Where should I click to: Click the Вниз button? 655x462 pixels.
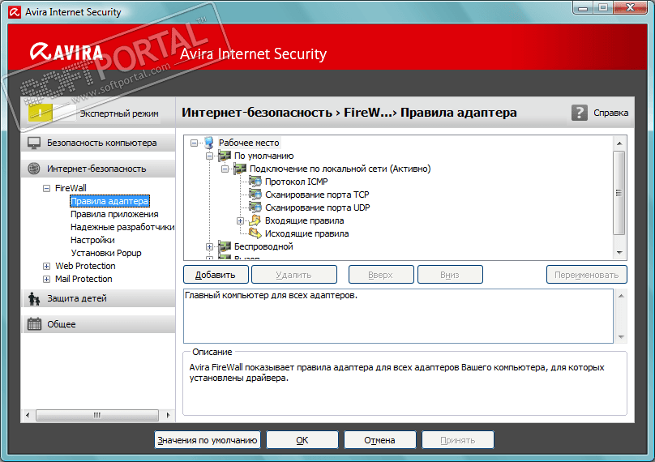450,275
